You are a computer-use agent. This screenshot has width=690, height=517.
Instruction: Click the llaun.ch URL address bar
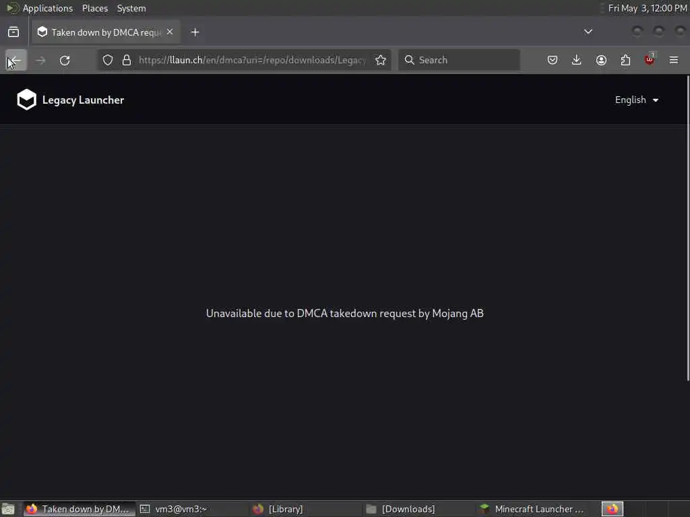(x=252, y=60)
